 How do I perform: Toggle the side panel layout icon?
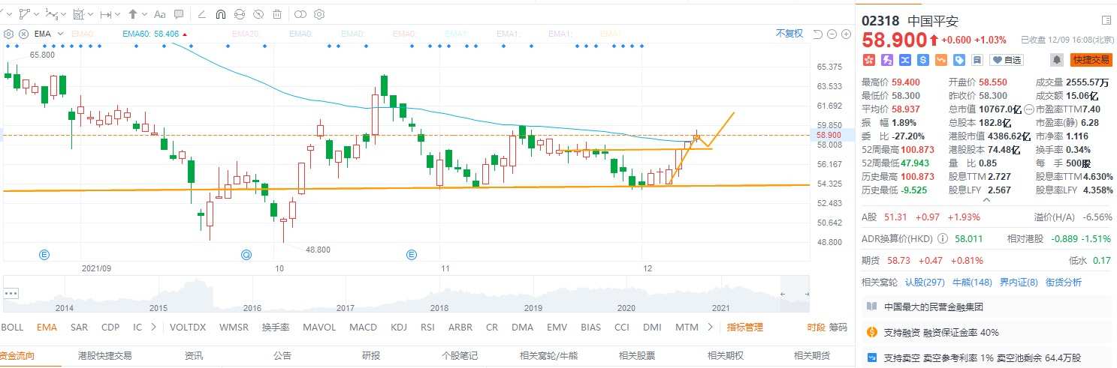pos(1106,20)
